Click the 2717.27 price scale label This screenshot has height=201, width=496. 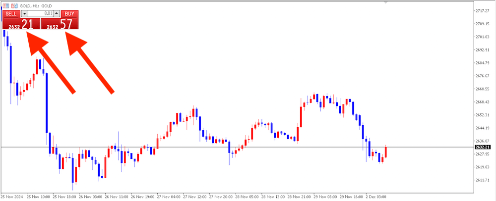pos(482,10)
